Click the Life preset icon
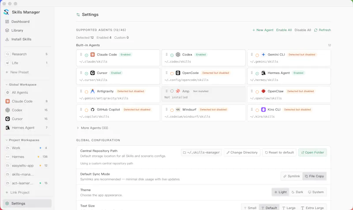Screen dimensions: 353x210 (8, 63)
